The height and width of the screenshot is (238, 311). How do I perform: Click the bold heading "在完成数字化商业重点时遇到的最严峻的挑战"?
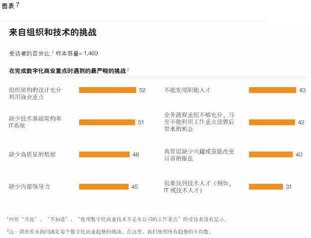pos(68,71)
